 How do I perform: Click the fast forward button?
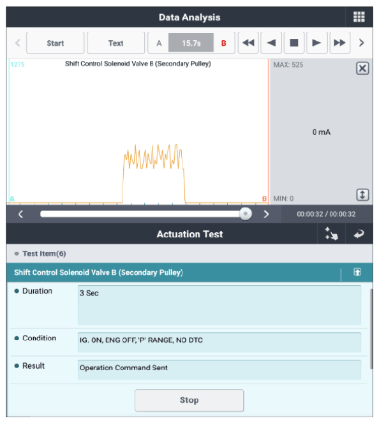pyautogui.click(x=340, y=43)
